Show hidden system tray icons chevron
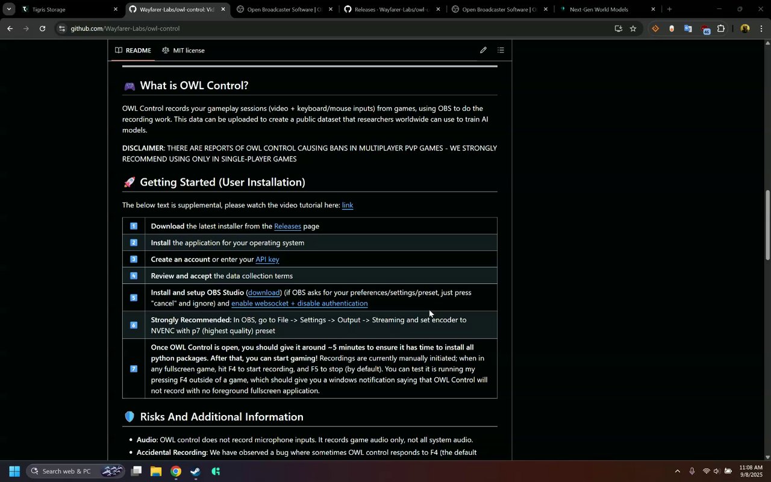 pos(677,471)
